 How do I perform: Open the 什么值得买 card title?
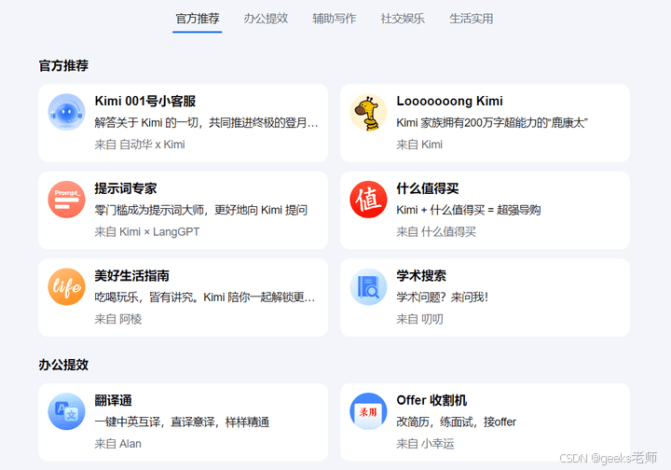point(428,188)
